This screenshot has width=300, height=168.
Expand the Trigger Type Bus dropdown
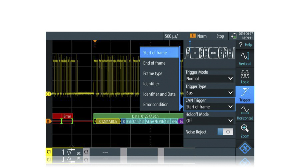click(x=209, y=93)
